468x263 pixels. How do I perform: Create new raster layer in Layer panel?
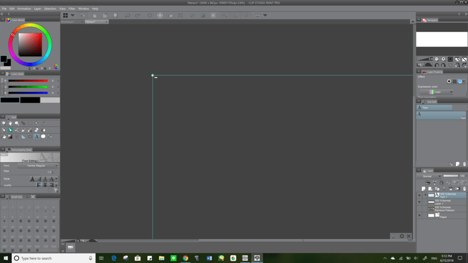coord(423,189)
